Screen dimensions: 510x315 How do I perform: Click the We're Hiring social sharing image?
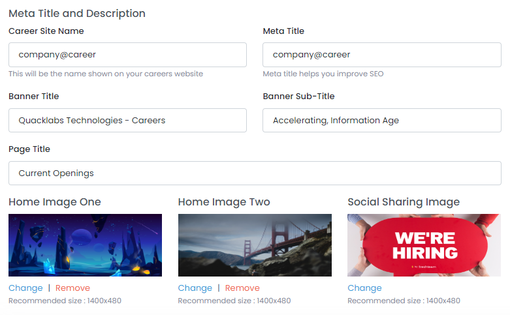pyautogui.click(x=424, y=245)
